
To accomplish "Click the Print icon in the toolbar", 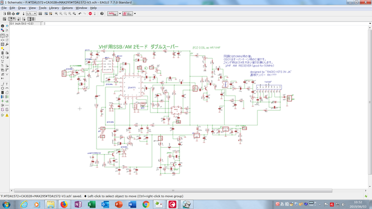I will click(13, 14).
